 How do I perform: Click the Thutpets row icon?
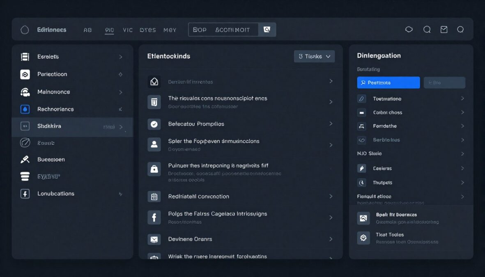361,182
